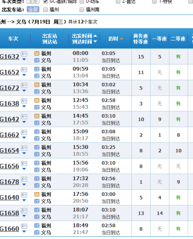
Task: Open ID card icon for train G1662
Action: pos(24,132)
